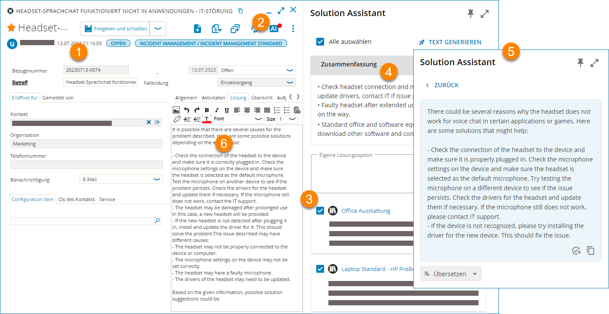Show the next tabs with the right chevron
This screenshot has height=314, width=609.
click(x=298, y=97)
